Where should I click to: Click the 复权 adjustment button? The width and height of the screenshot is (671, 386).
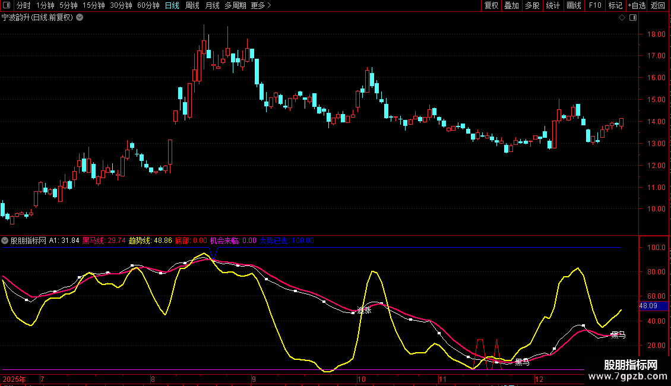pos(491,6)
